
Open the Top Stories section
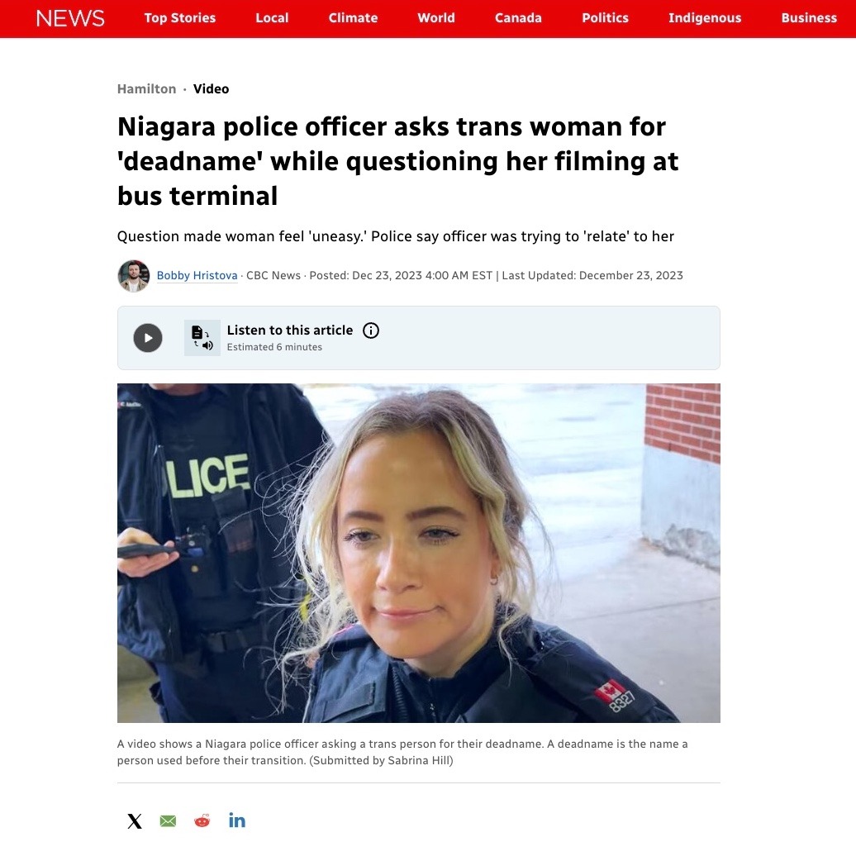180,18
